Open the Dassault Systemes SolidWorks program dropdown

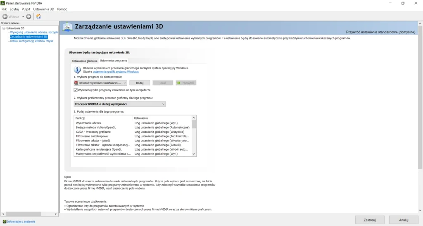click(124, 83)
